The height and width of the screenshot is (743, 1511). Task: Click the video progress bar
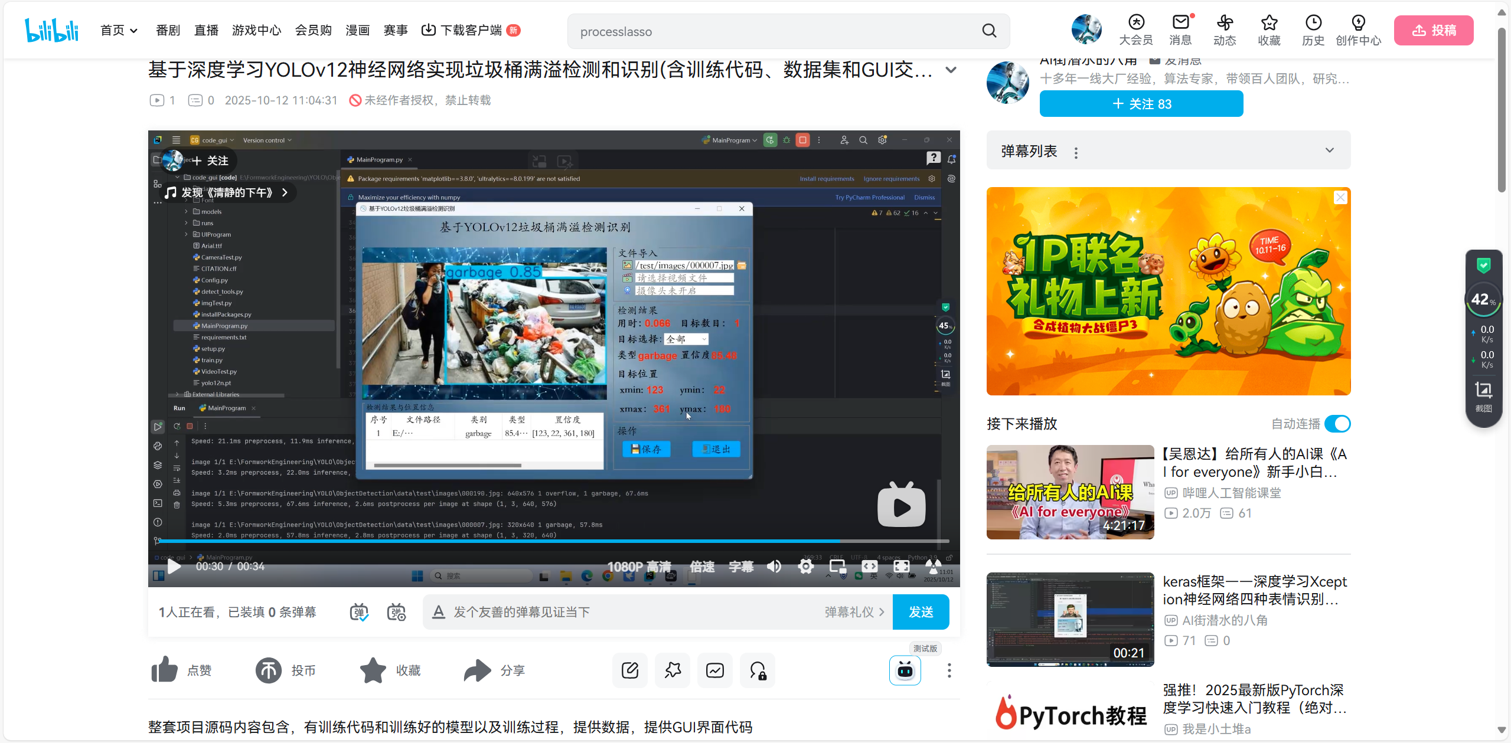click(531, 541)
